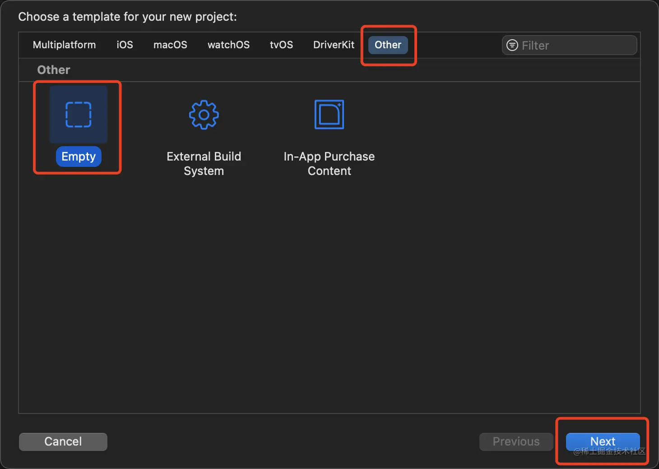Click the Empty template label
This screenshot has width=659, height=469.
(x=79, y=156)
